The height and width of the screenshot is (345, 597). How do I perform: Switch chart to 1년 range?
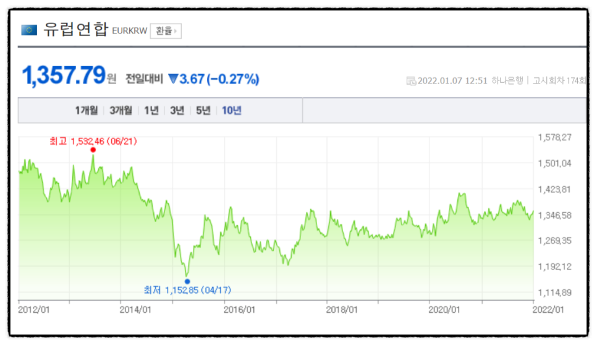[151, 111]
